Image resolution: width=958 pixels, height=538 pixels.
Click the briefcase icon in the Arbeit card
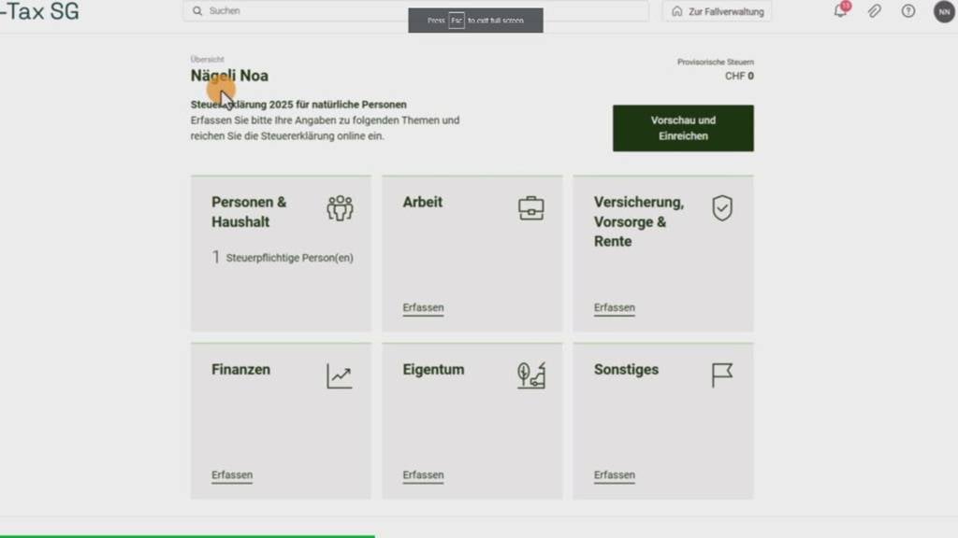[x=531, y=208]
